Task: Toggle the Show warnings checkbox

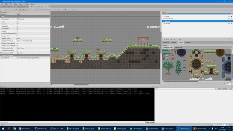Action: [217, 89]
